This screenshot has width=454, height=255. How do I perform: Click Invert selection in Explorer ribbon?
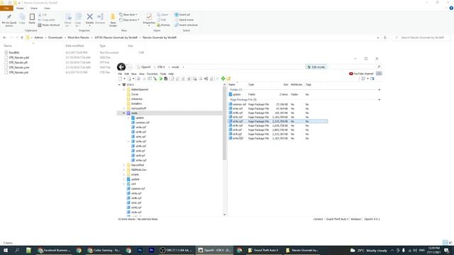[x=186, y=25]
